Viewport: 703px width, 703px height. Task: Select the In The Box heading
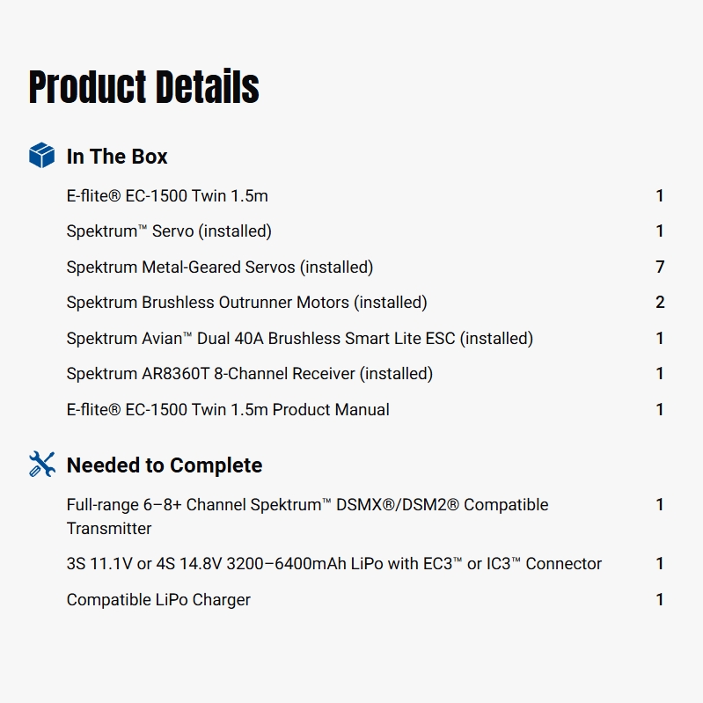pos(117,157)
